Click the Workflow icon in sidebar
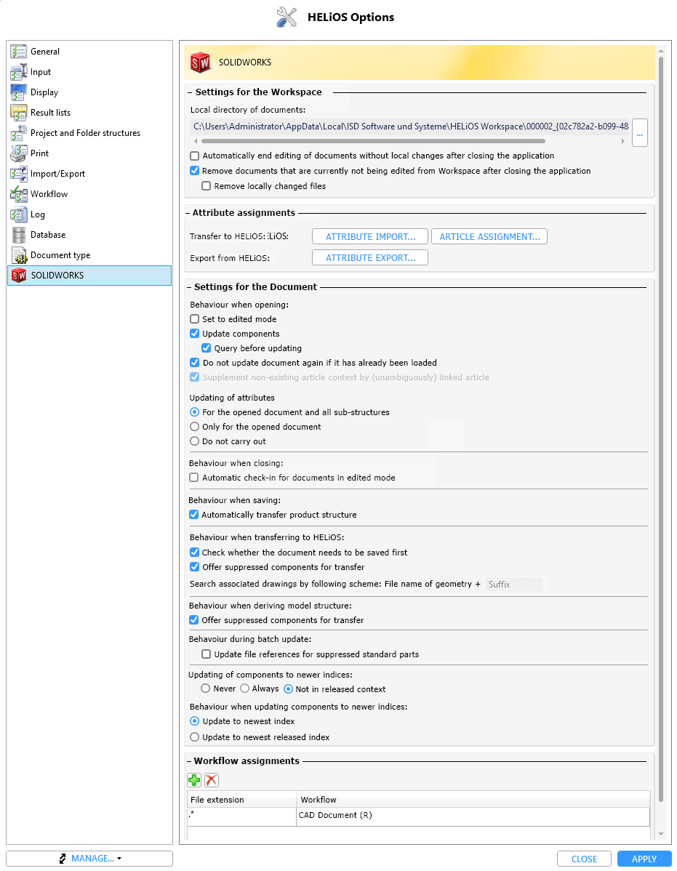 point(18,194)
